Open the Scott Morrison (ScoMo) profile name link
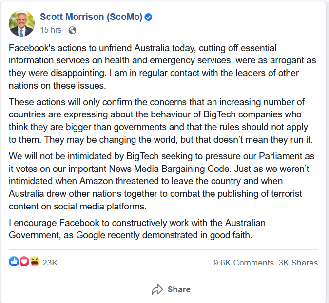This screenshot has width=329, height=303. [91, 17]
